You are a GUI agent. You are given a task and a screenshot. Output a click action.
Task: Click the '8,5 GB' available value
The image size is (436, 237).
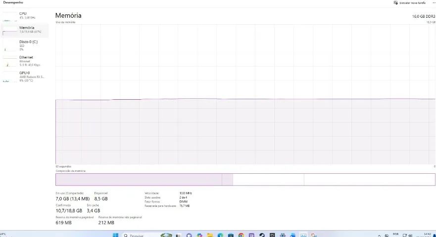coord(100,198)
